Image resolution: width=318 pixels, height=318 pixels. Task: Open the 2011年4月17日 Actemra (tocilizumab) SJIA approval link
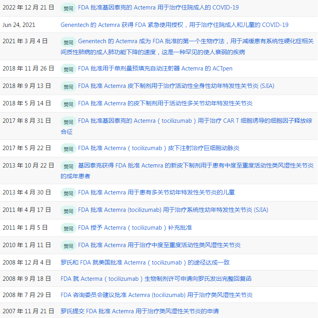click(x=173, y=210)
